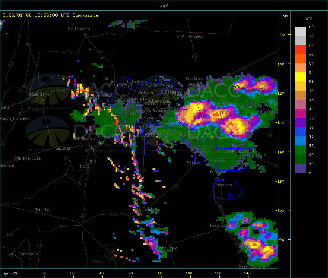Click the 100 tick on bottom axis
The image size is (328, 278).
(x=189, y=273)
